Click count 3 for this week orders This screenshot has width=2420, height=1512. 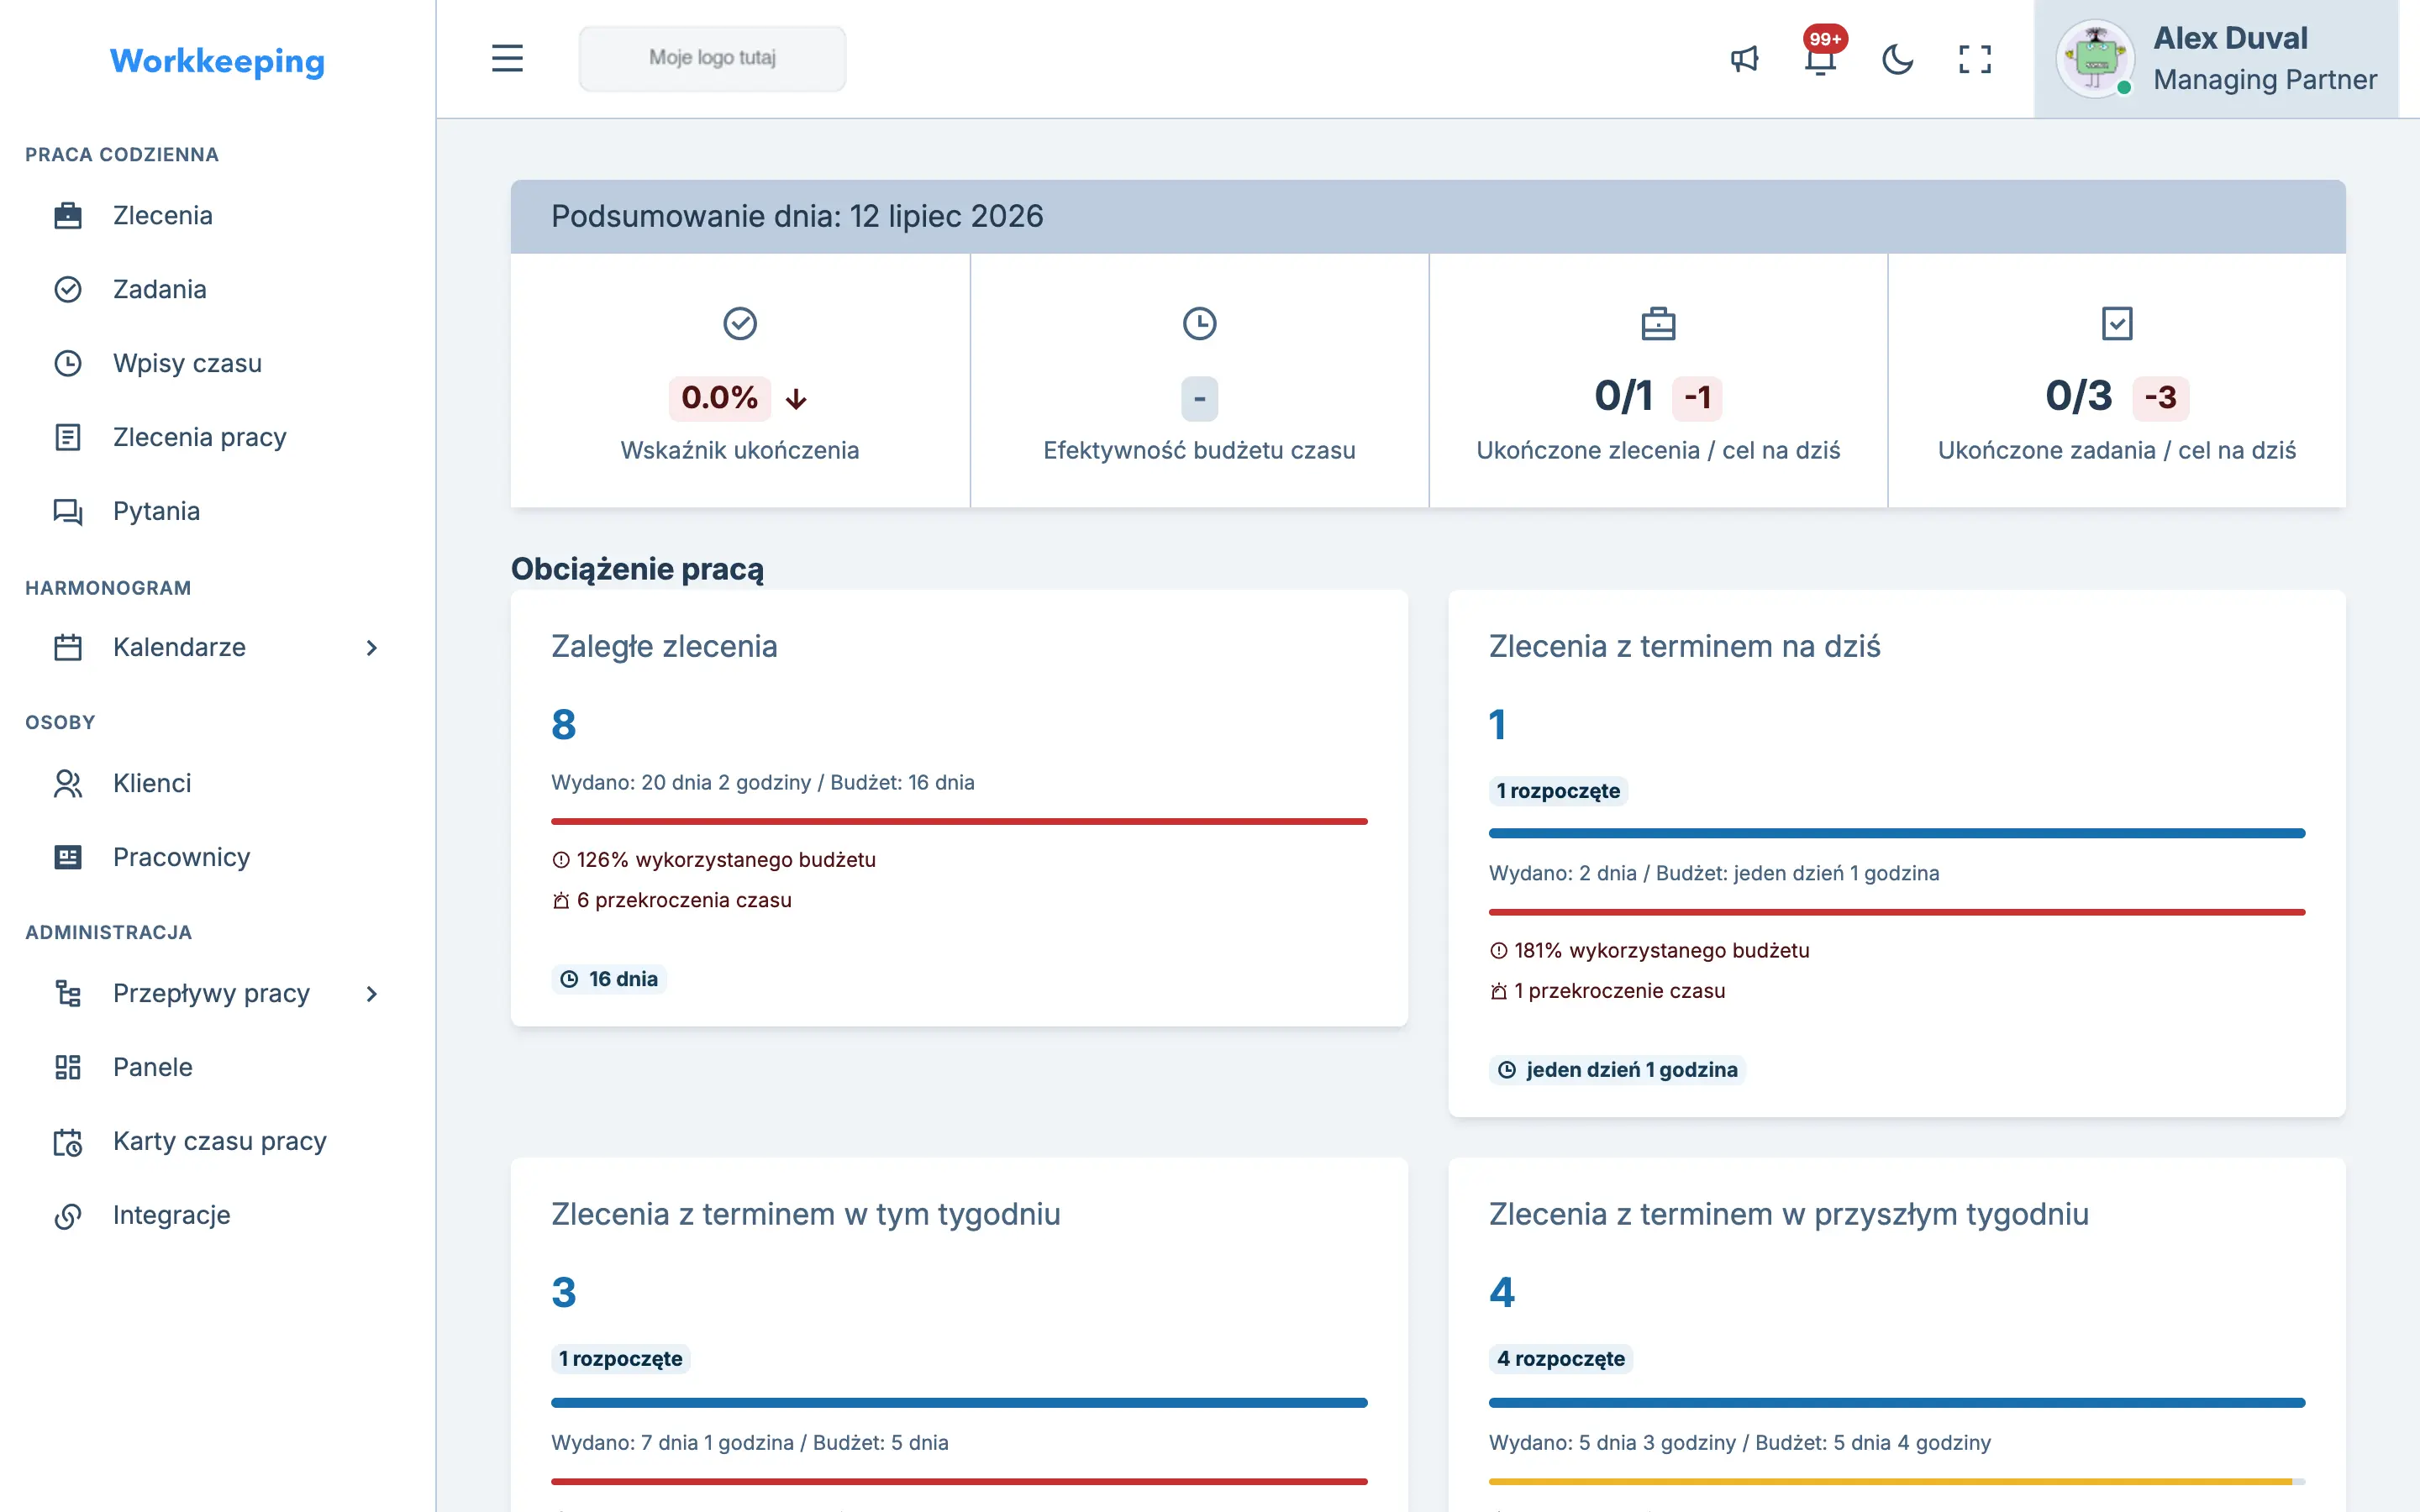tap(564, 1292)
